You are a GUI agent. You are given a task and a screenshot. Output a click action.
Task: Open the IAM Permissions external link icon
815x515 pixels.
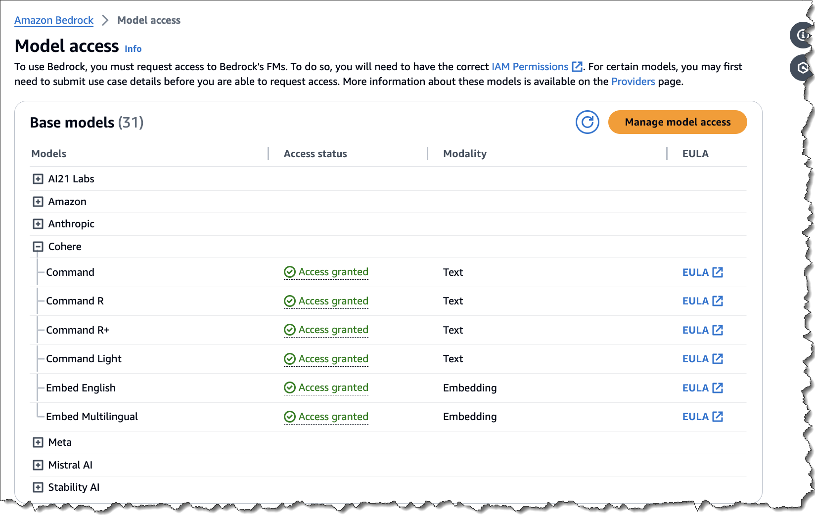click(577, 67)
